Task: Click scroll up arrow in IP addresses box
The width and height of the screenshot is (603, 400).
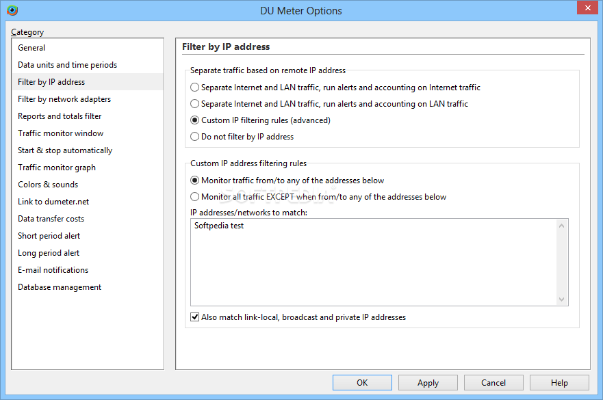Action: (561, 226)
